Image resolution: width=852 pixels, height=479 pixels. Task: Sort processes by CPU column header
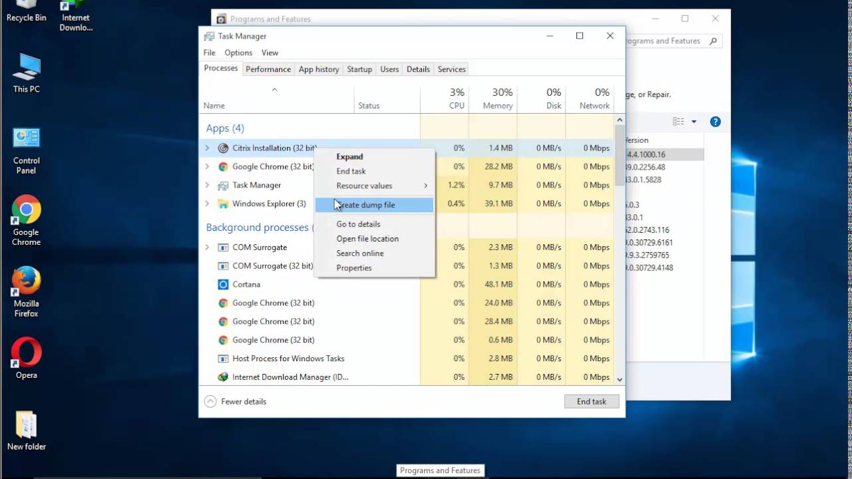tap(445, 98)
